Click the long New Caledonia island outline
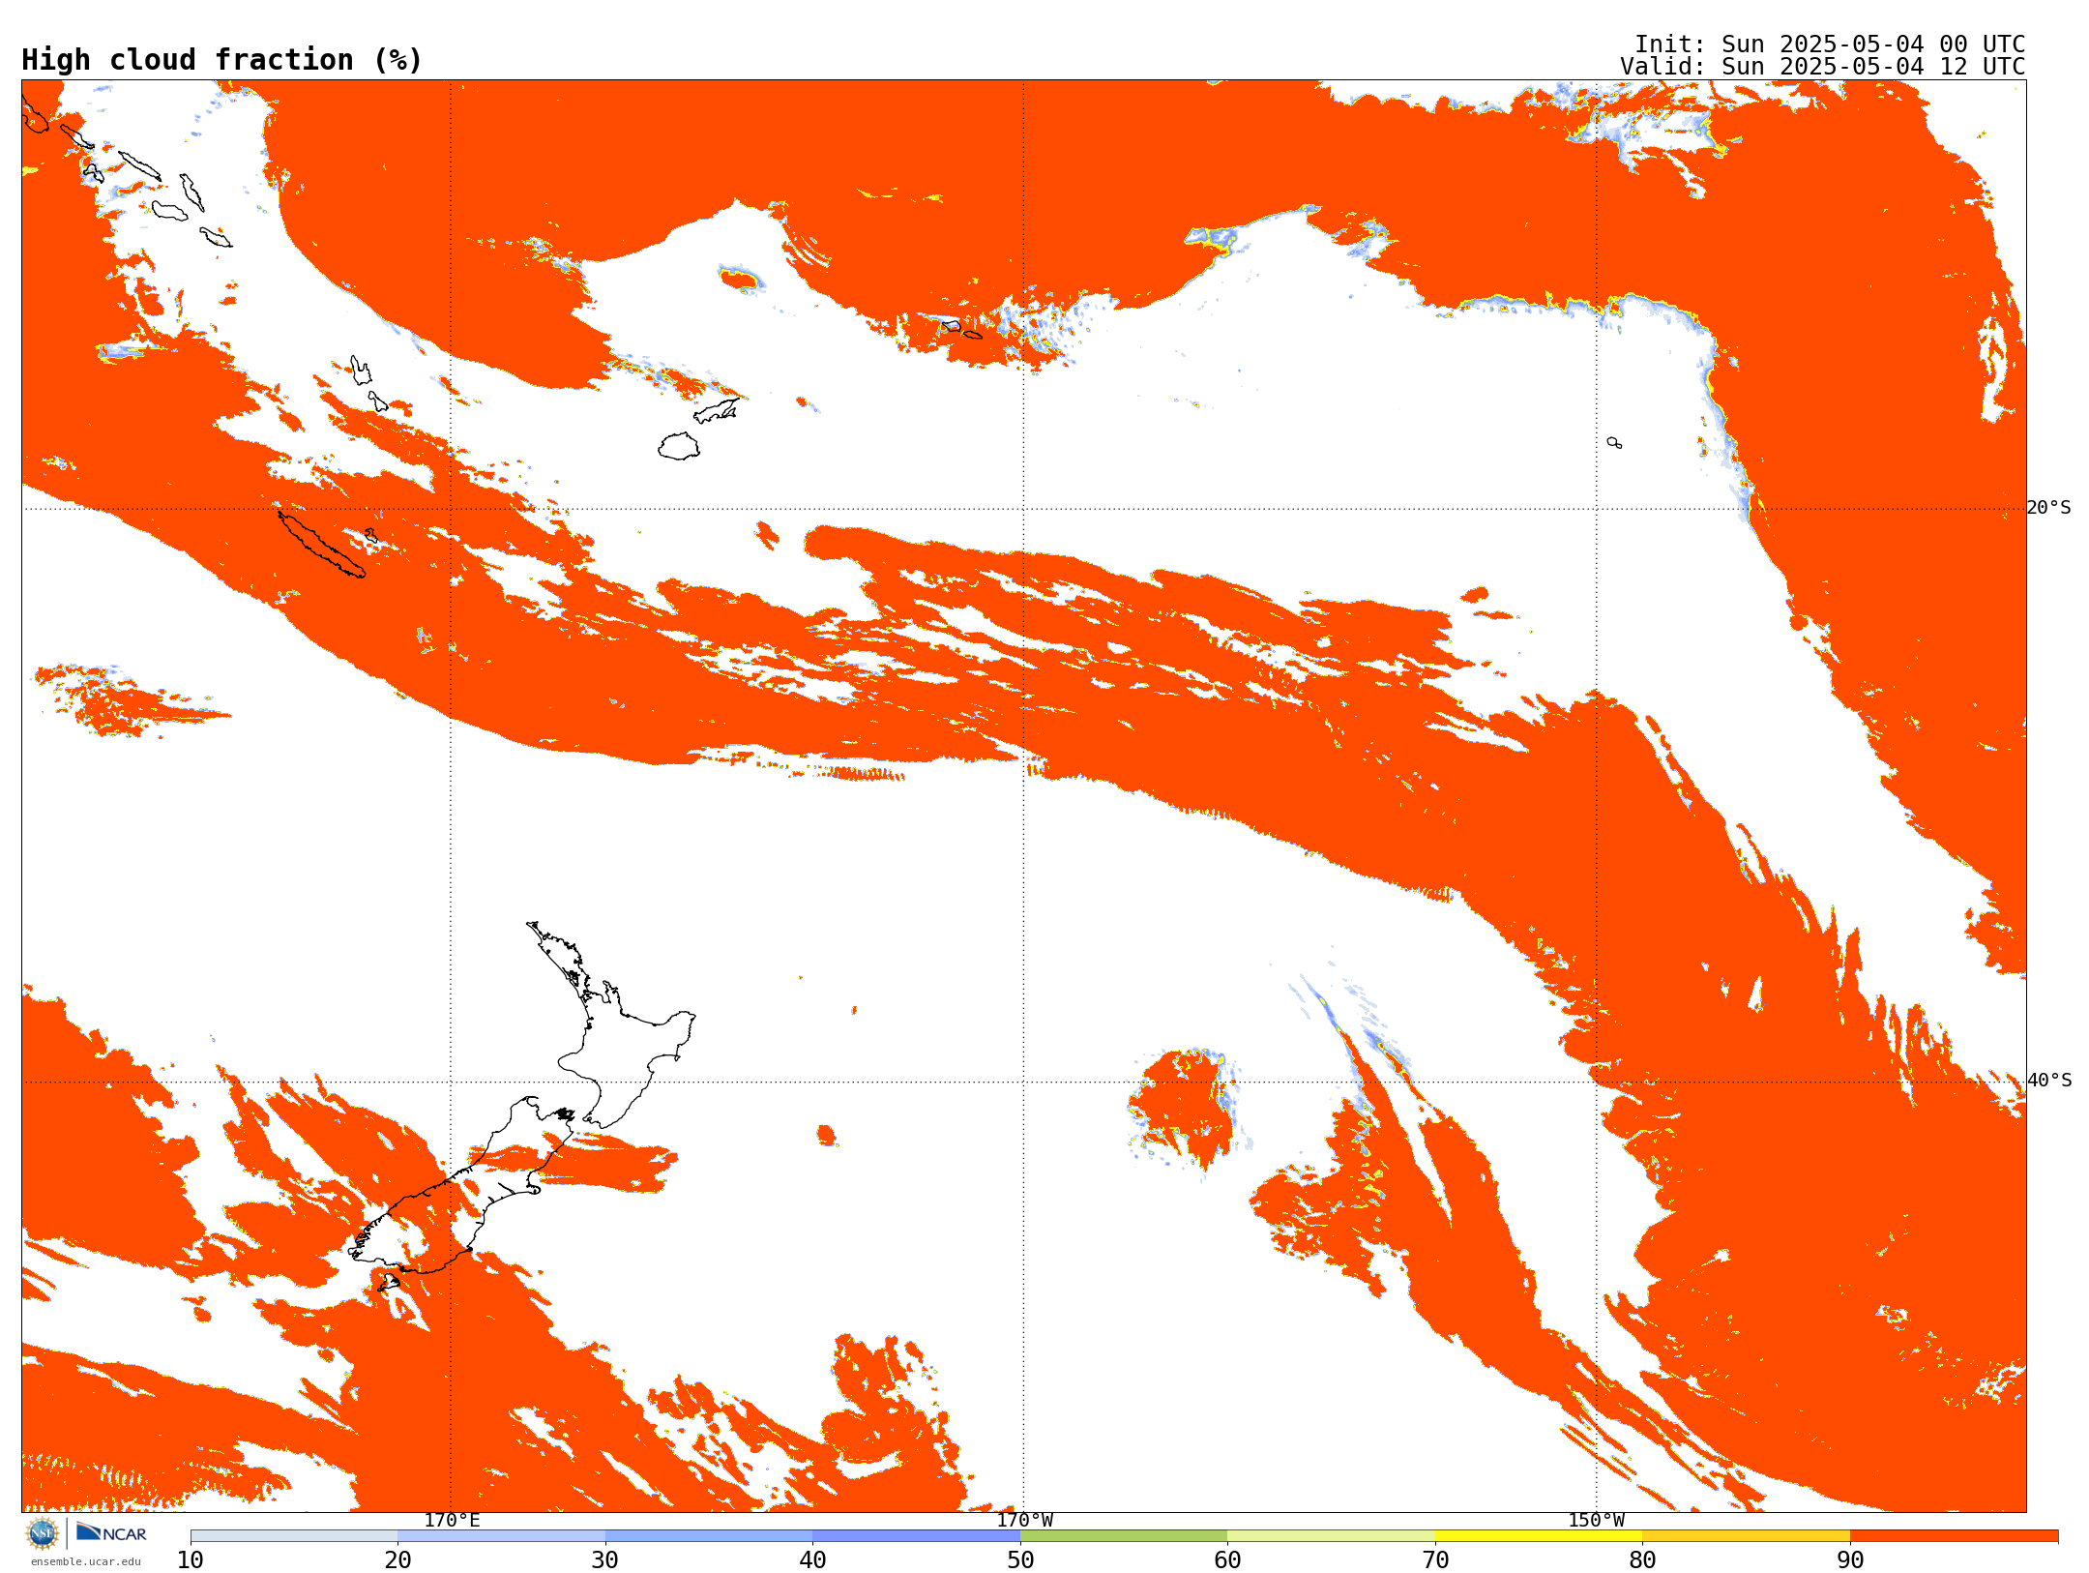Screen dimensions: 2089x1573 point(322,545)
